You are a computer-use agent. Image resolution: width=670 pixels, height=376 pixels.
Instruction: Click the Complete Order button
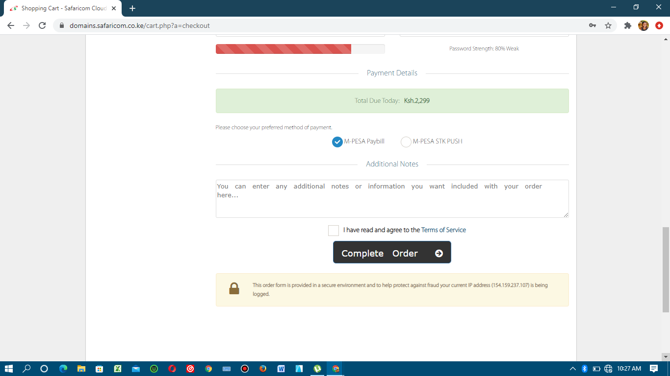click(392, 252)
